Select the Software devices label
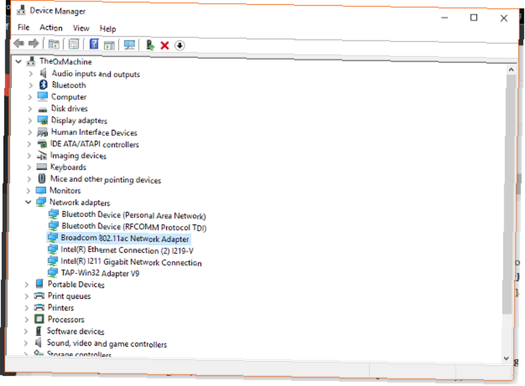 click(75, 331)
